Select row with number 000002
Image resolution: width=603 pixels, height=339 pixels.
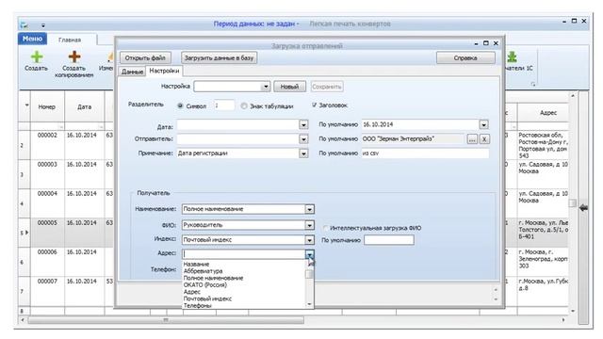pos(47,136)
